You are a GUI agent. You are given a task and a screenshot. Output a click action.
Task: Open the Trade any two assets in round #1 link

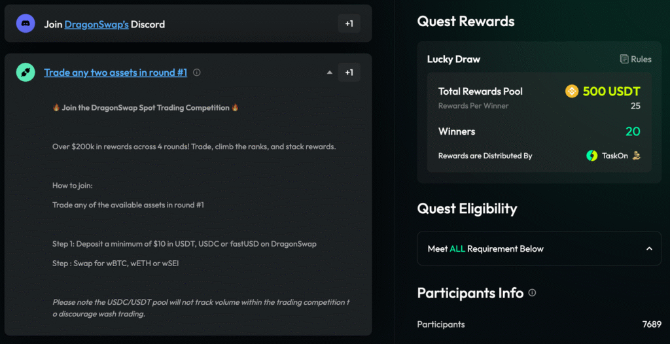tap(115, 73)
